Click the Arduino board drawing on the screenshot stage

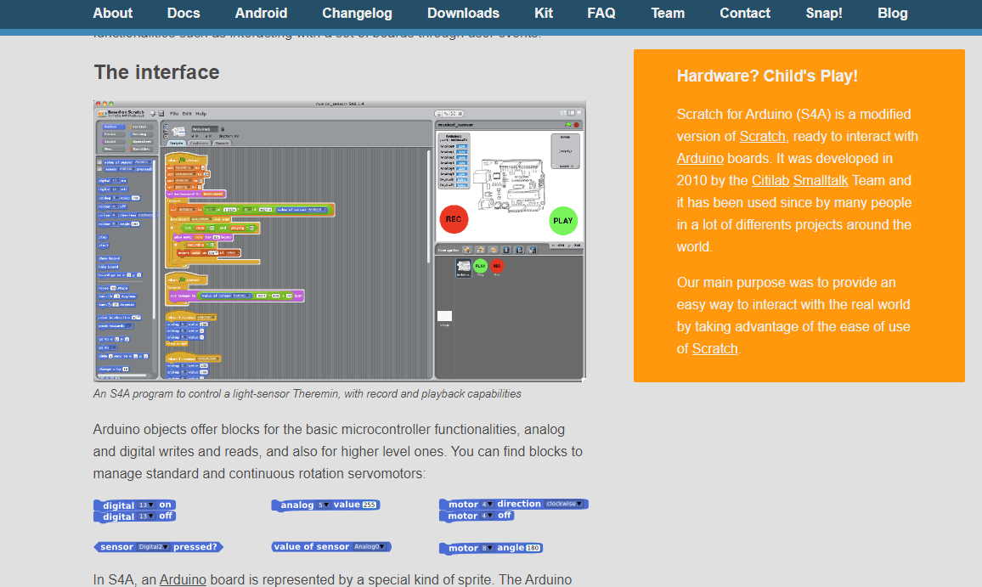pos(511,185)
